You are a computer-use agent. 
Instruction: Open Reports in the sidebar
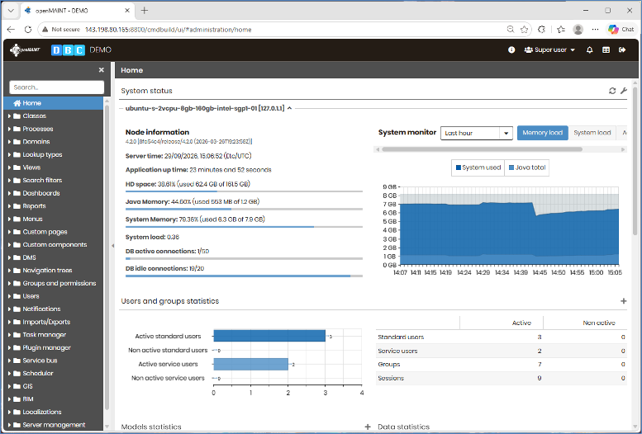pyautogui.click(x=53, y=206)
